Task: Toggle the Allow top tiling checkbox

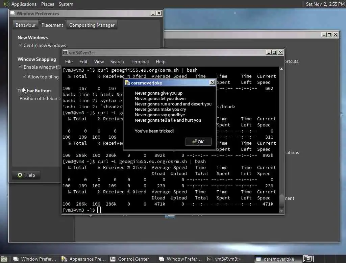Action: click(24, 77)
